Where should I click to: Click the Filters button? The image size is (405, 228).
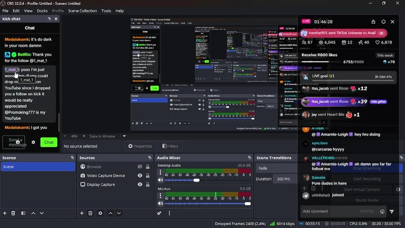coord(170,146)
